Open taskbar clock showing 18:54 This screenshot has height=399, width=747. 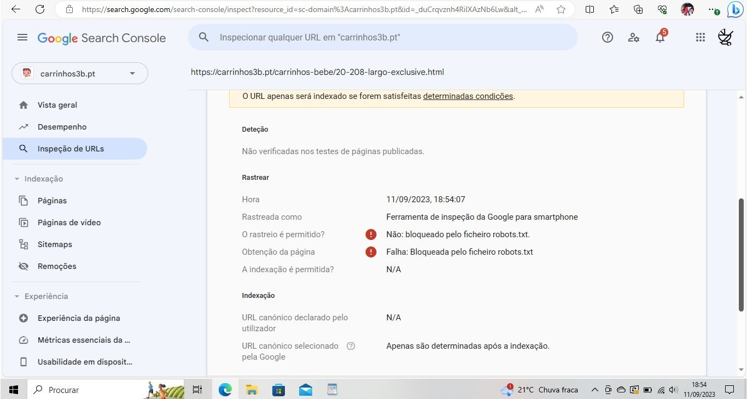(699, 390)
